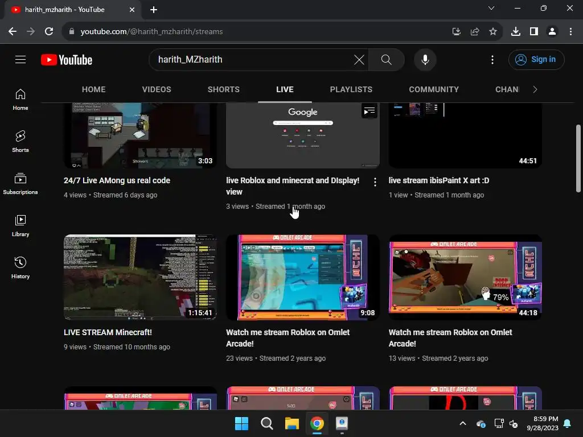The image size is (583, 437).
Task: Activate voice search microphone
Action: pos(425,59)
